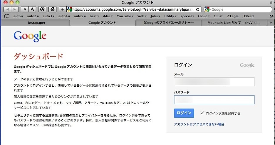Switch to the Instapaper tab
Viewport: 275px width, 145px height.
pyautogui.click(x=37, y=23)
